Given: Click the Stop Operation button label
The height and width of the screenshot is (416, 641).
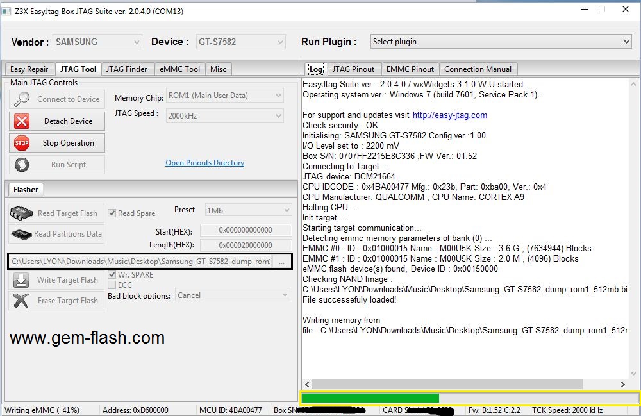Looking at the screenshot, I should tap(69, 142).
